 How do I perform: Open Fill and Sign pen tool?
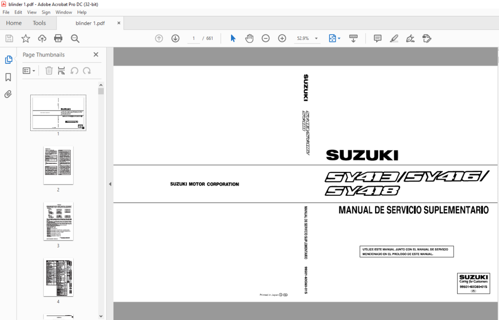pyautogui.click(x=410, y=38)
